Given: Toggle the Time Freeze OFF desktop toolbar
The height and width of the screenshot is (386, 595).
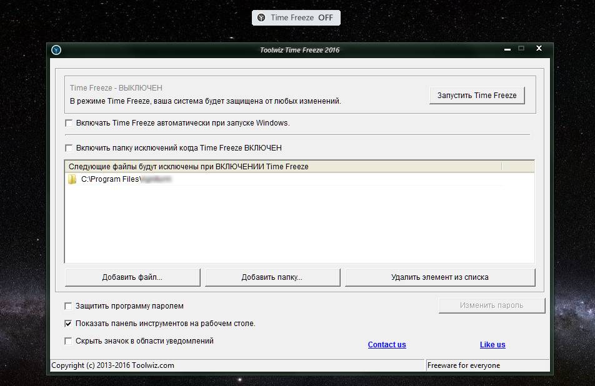Looking at the screenshot, I should (x=296, y=17).
